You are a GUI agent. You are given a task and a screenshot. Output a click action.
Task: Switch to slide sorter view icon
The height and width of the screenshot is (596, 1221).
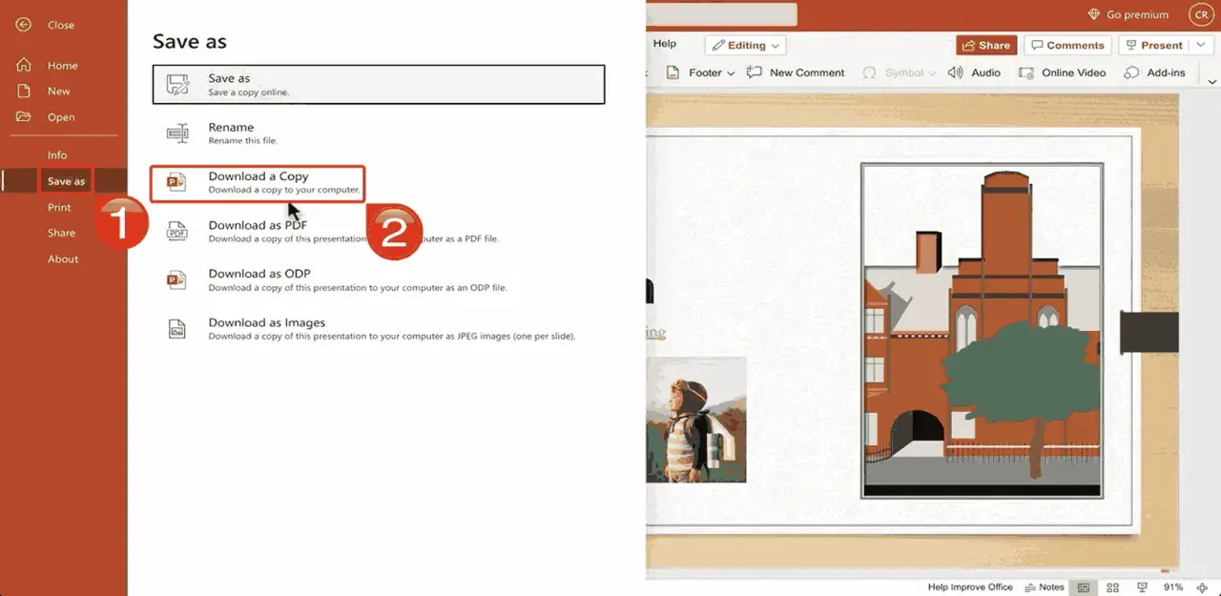click(1112, 587)
